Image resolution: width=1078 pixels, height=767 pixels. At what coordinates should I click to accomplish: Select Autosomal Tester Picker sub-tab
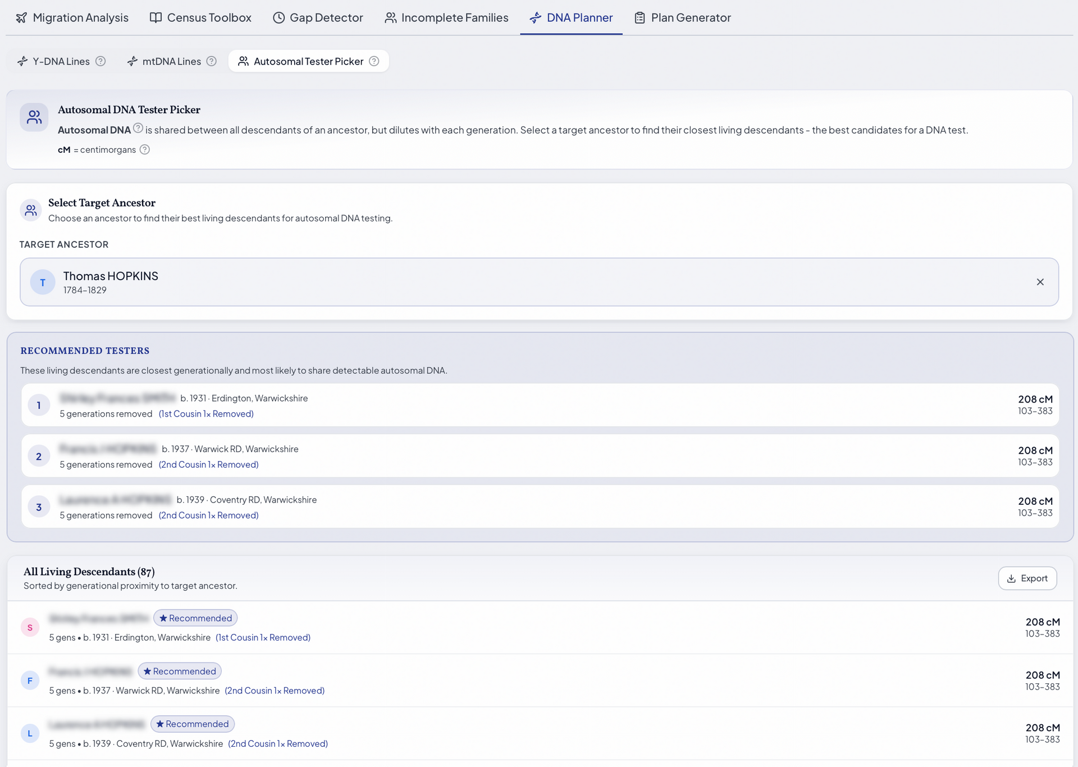click(308, 61)
